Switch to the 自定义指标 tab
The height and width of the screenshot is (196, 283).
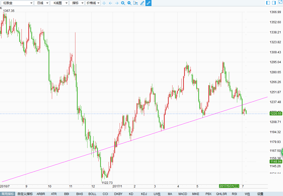pos(25,194)
